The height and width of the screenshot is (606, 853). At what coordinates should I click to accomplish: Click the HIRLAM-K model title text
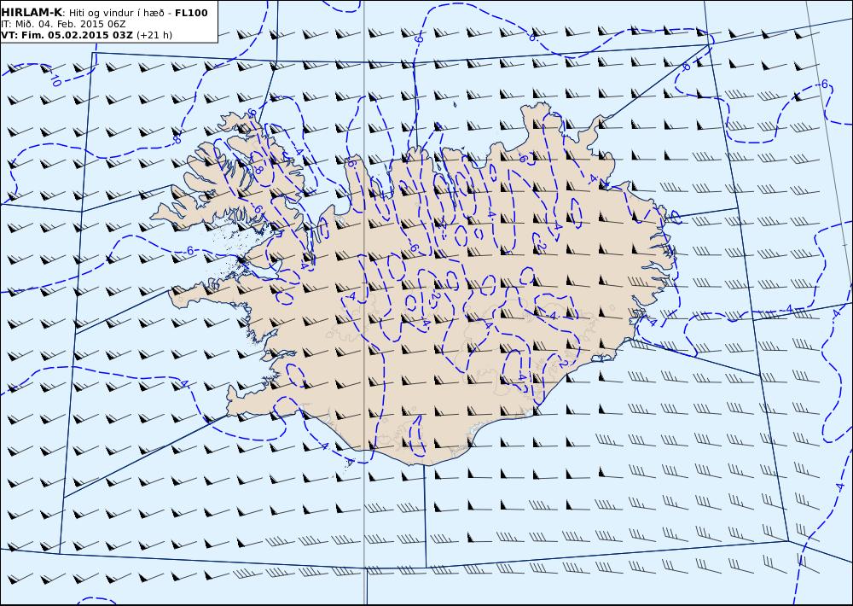(32, 13)
